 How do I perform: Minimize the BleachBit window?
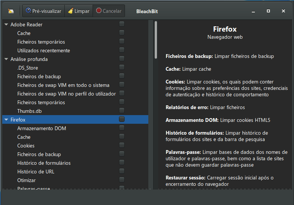(x=254, y=11)
